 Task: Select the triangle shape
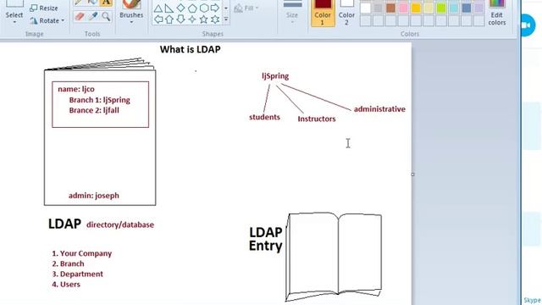click(x=158, y=8)
